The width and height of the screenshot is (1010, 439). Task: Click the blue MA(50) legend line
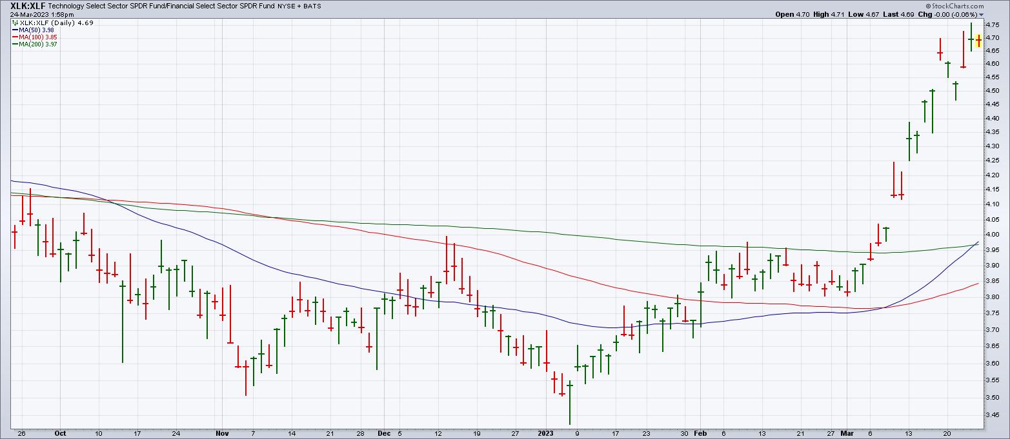click(15, 30)
